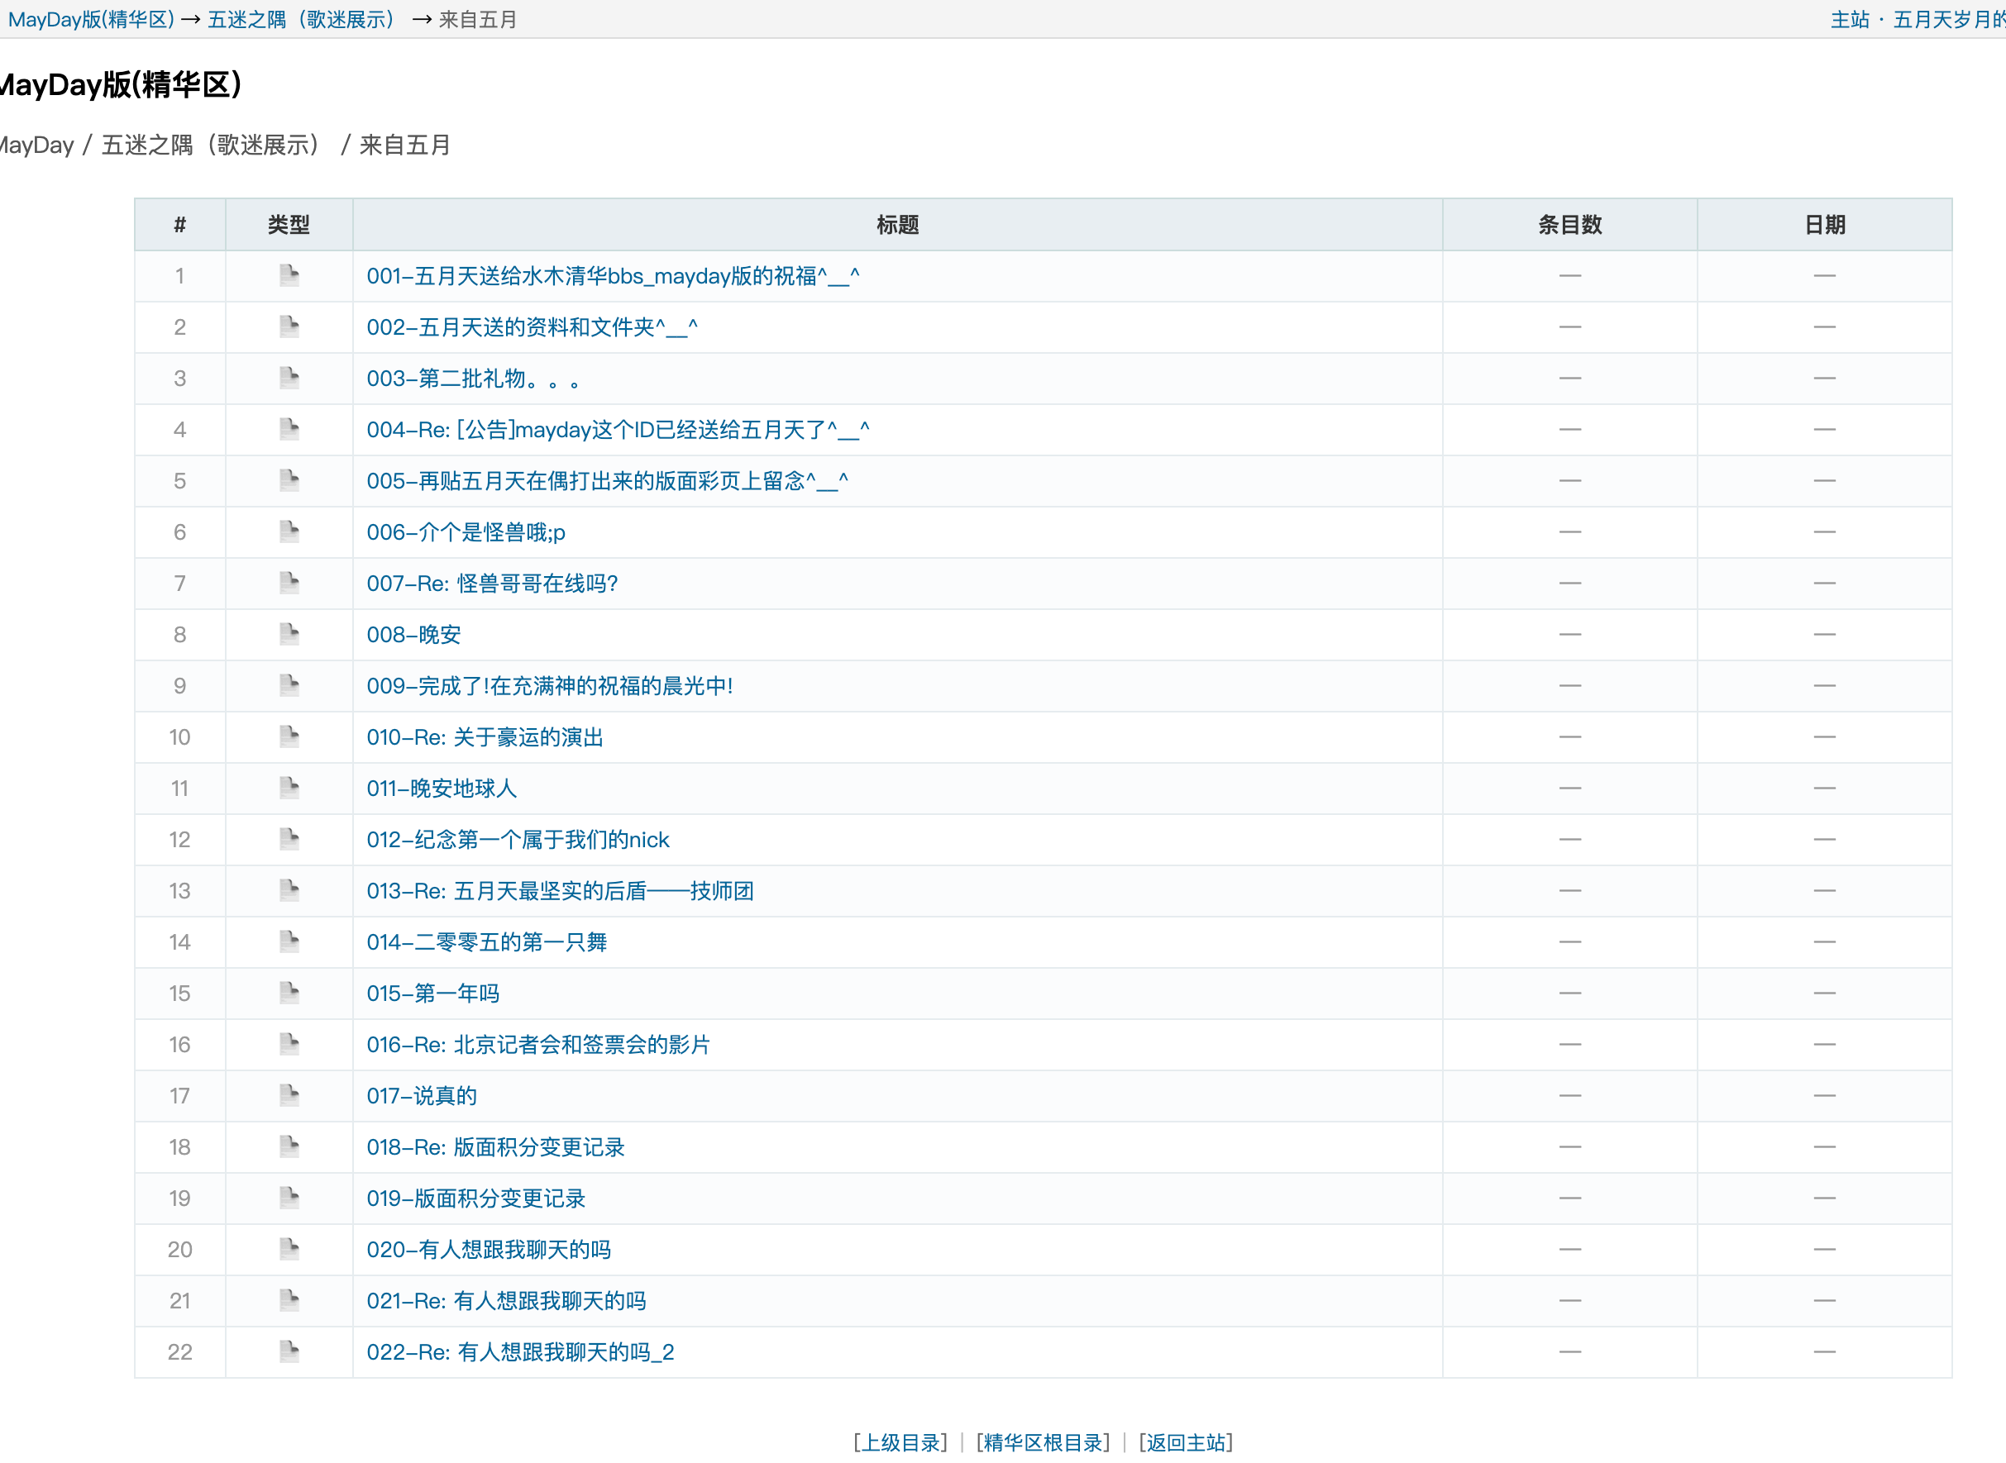
Task: Open post 008 晚安
Action: pos(413,635)
